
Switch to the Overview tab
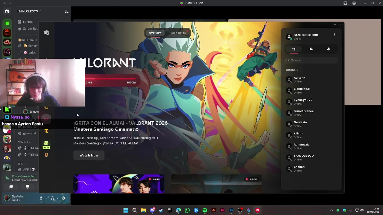coord(155,33)
